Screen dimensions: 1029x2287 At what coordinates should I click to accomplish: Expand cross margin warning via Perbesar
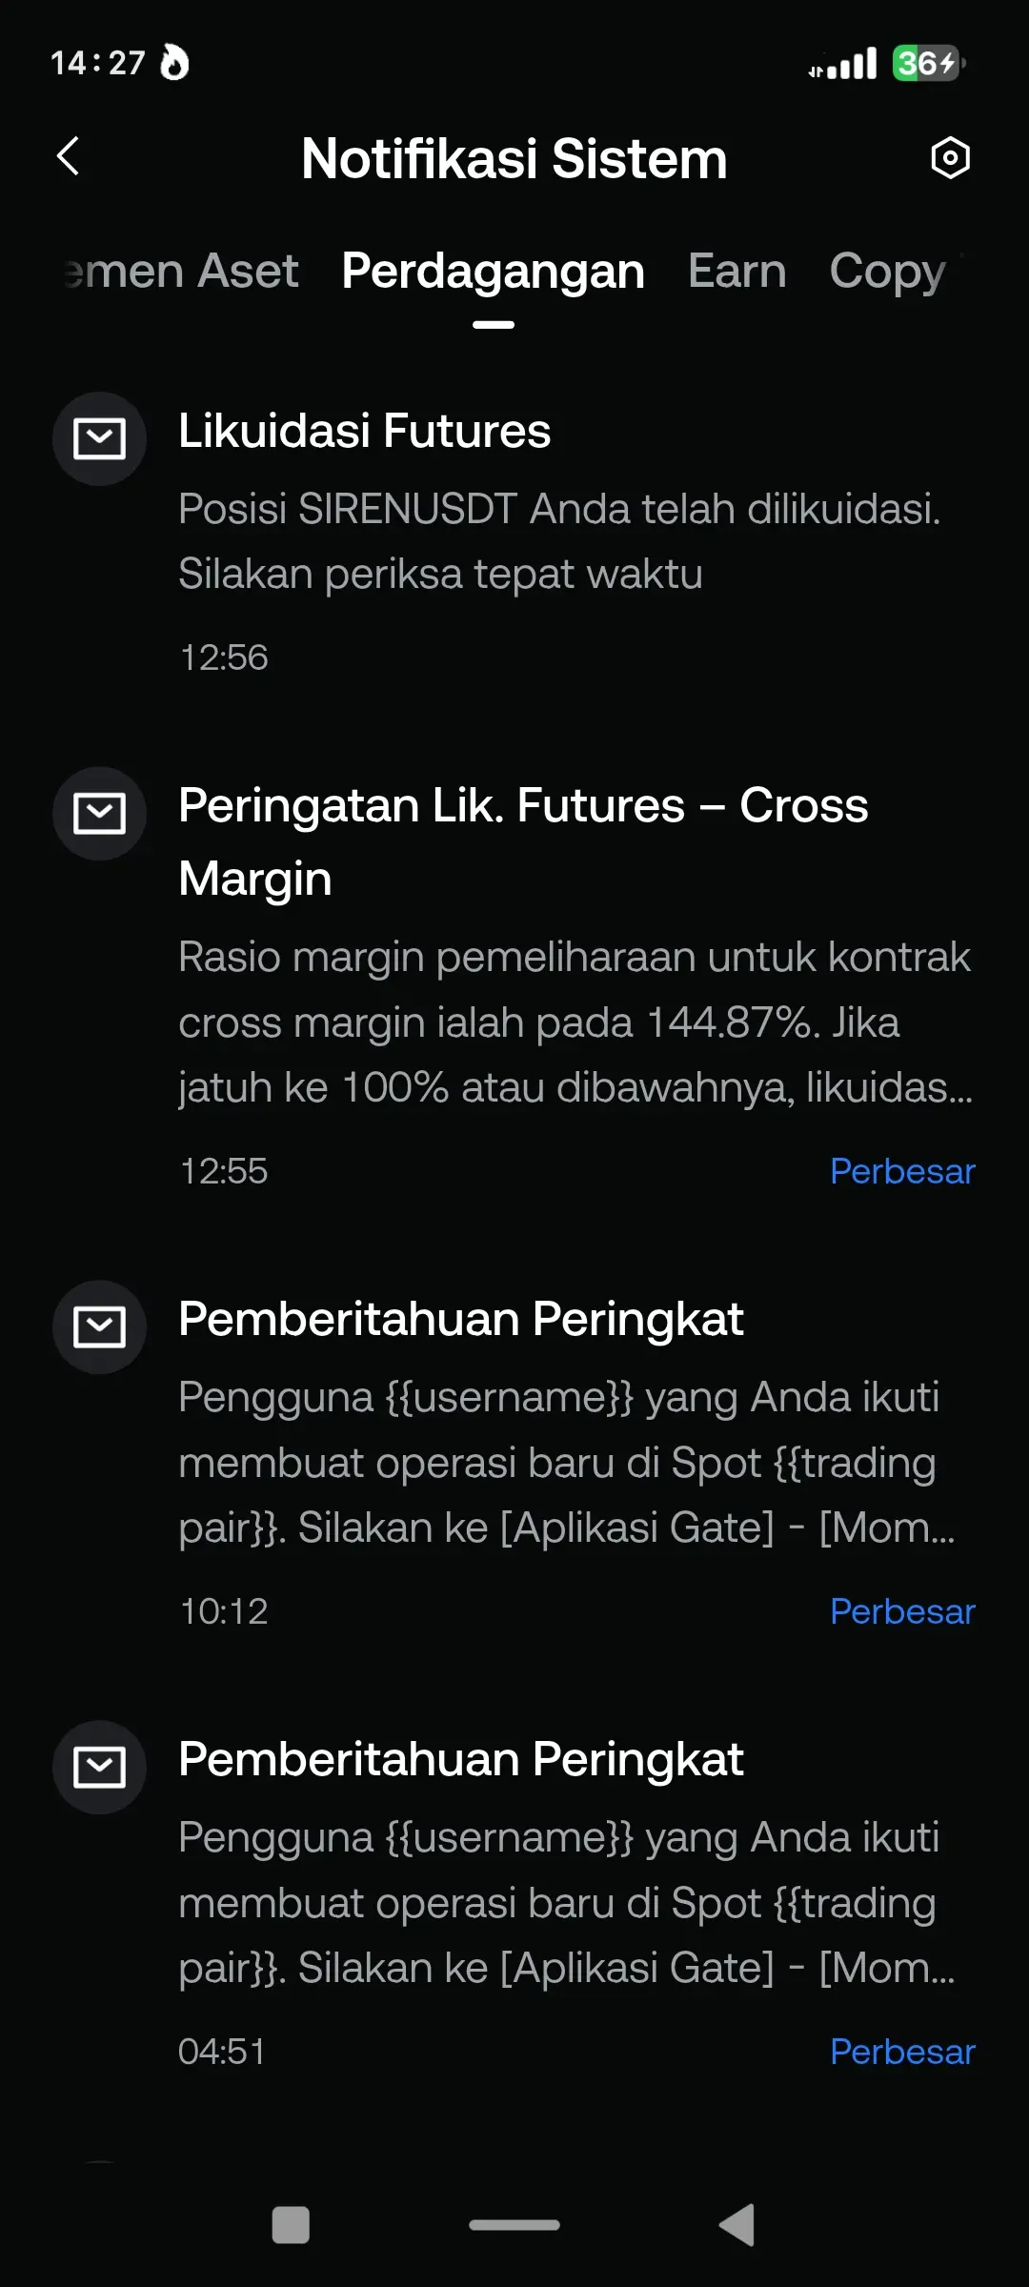(x=901, y=1170)
